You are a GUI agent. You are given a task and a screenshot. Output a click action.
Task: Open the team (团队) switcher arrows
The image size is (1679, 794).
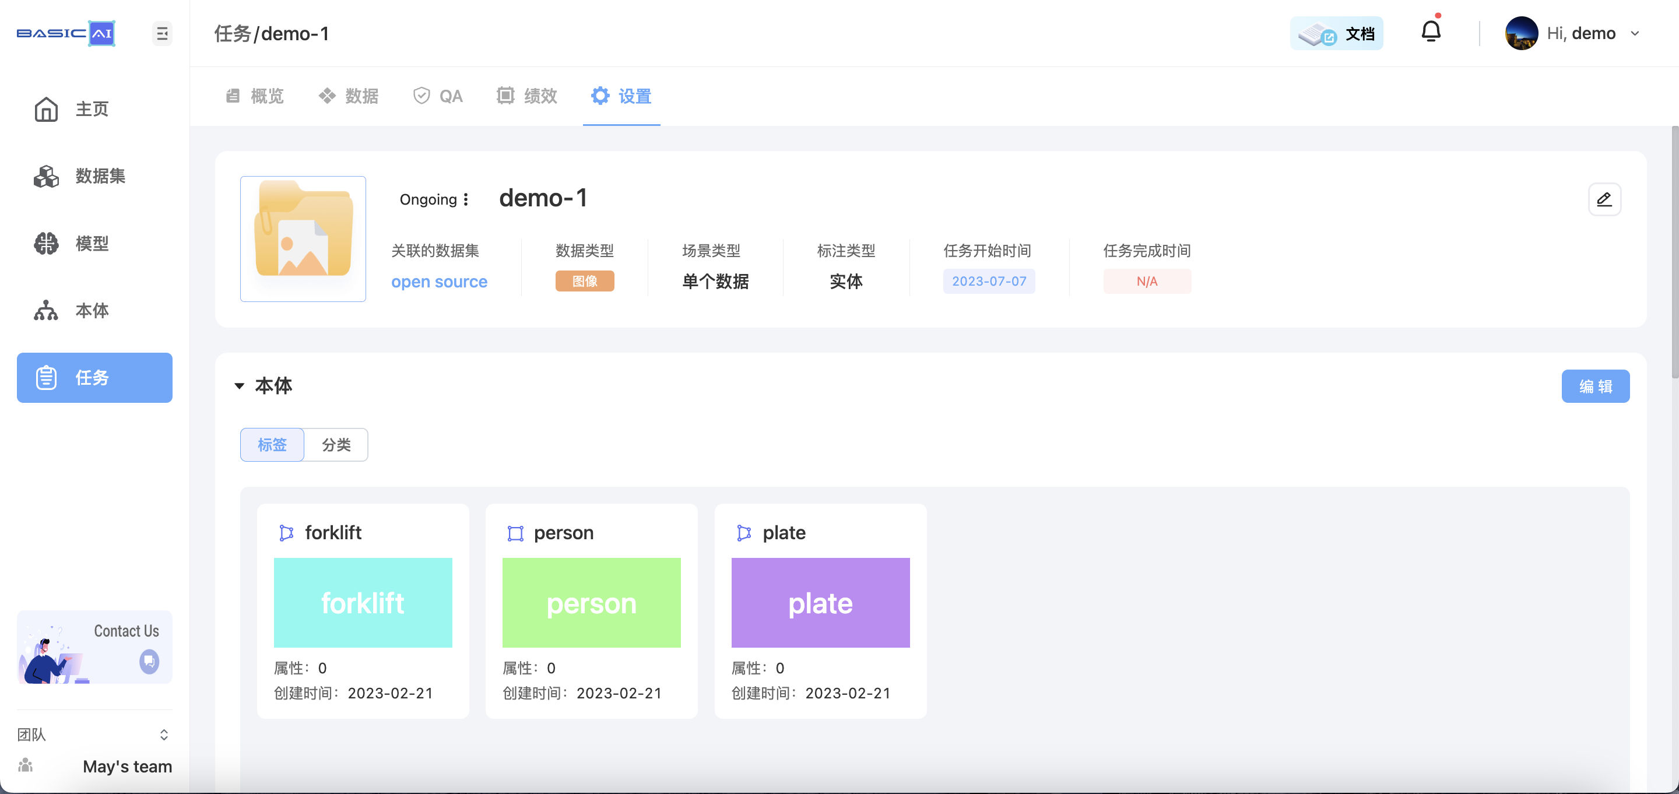pos(164,735)
